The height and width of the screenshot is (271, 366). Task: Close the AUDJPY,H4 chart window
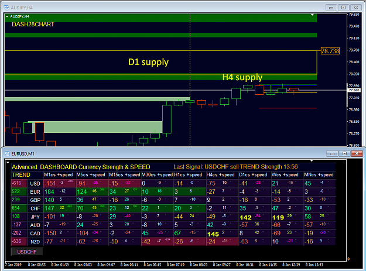point(355,8)
